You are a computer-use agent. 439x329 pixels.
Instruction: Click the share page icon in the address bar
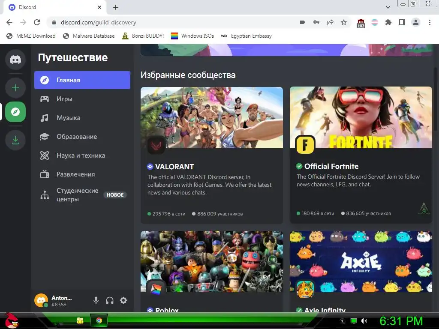pyautogui.click(x=330, y=22)
